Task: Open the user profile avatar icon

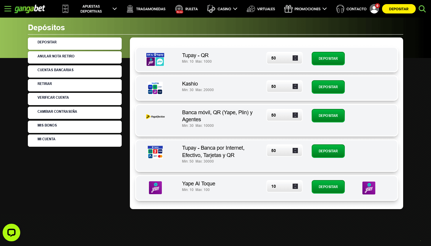Action: tap(374, 9)
